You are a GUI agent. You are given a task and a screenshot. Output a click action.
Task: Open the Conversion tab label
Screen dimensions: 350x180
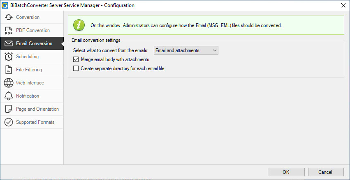pos(28,17)
